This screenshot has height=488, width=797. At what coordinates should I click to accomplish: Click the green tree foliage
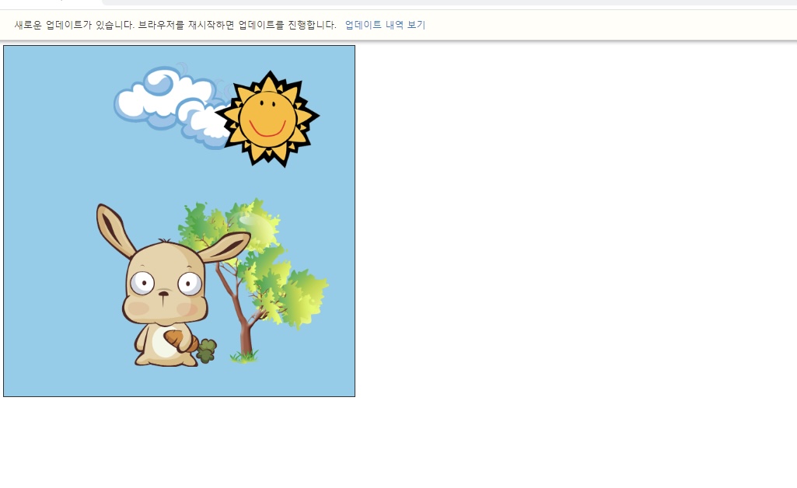point(259,254)
